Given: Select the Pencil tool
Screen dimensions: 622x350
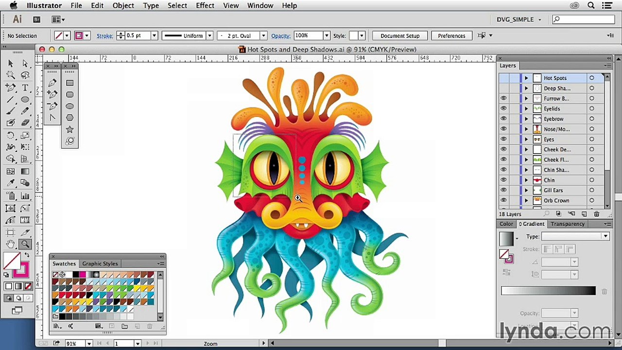Looking at the screenshot, I should click(25, 111).
